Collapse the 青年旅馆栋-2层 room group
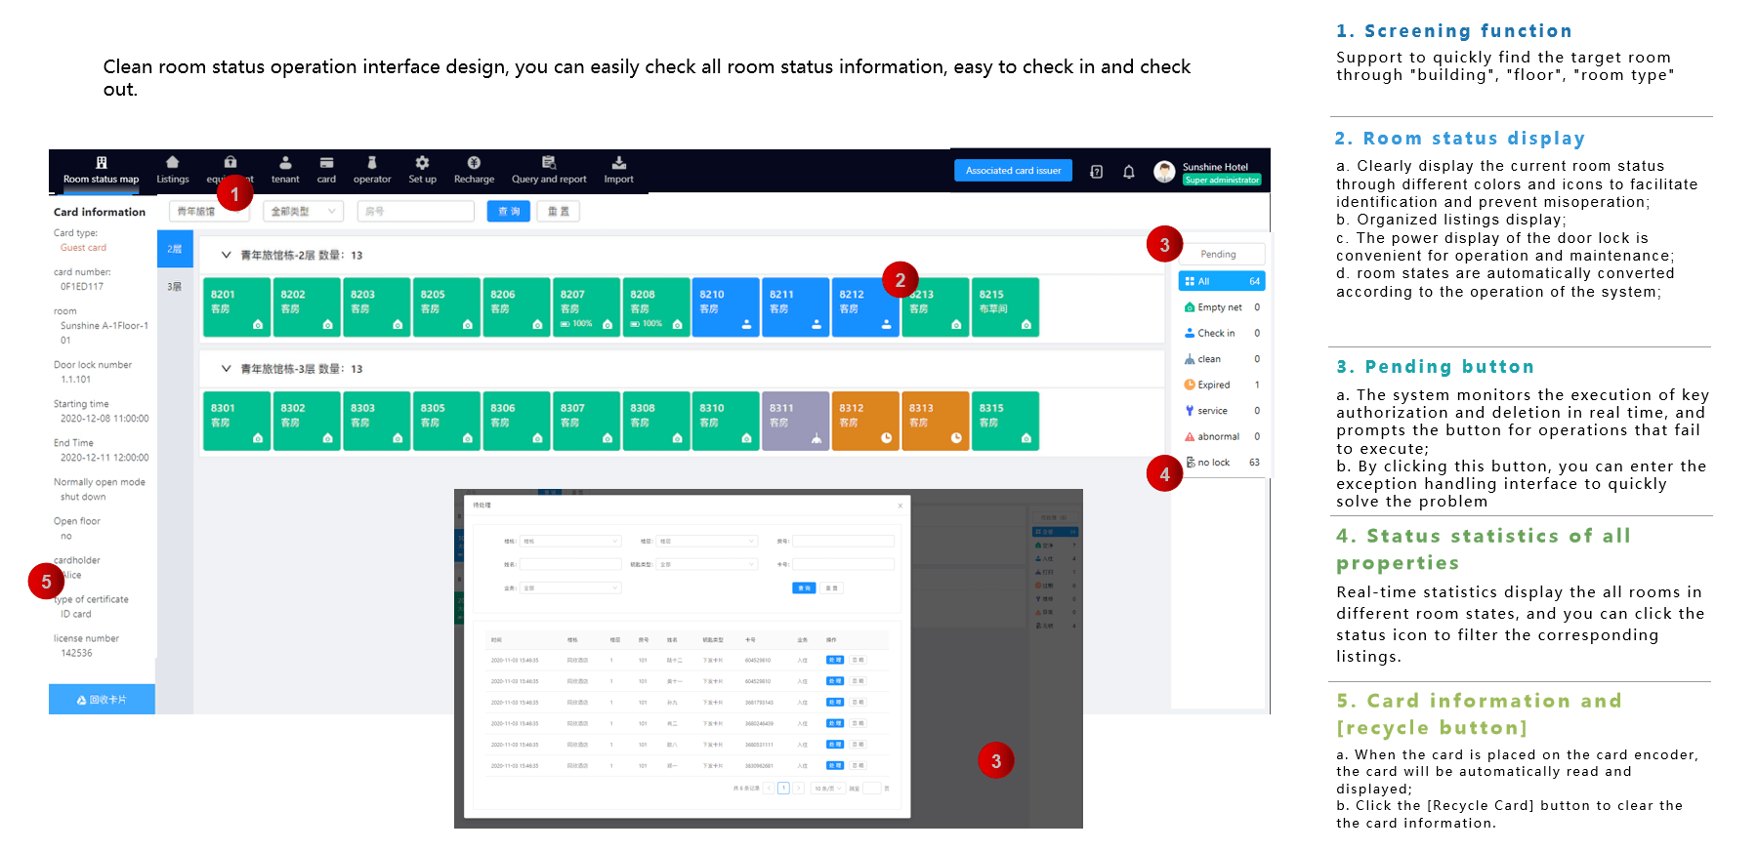This screenshot has height=851, width=1758. 226,255
